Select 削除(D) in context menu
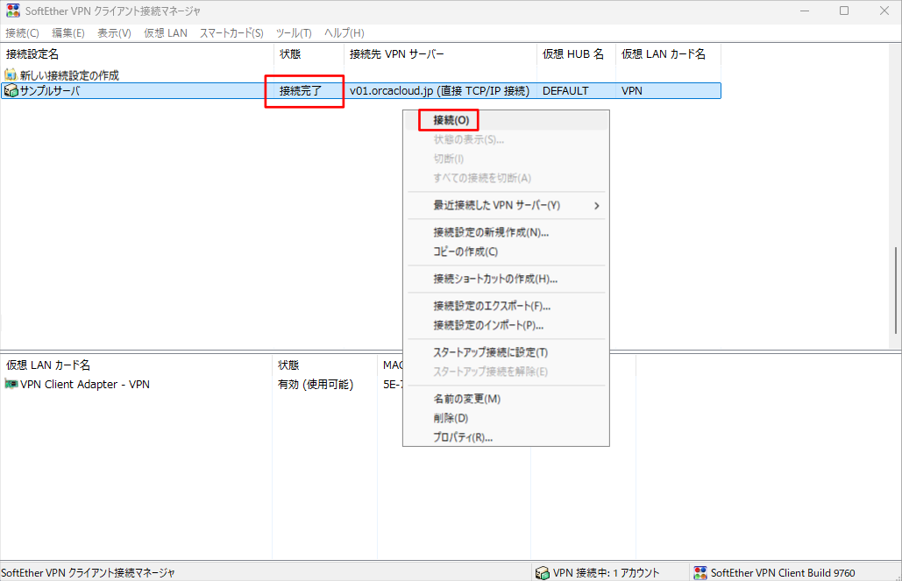 (451, 418)
